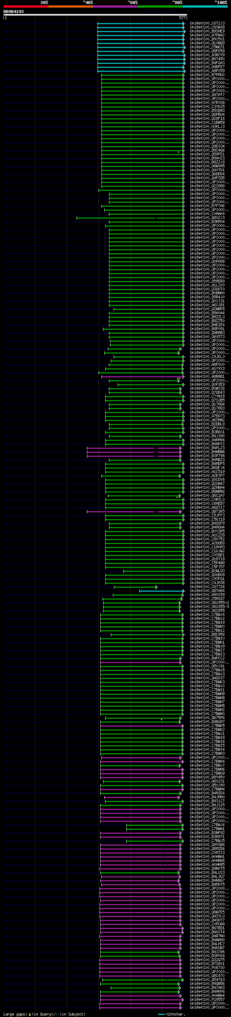
Task: Select hit label UniRef100_C6T726
Action: (x=207, y=587)
